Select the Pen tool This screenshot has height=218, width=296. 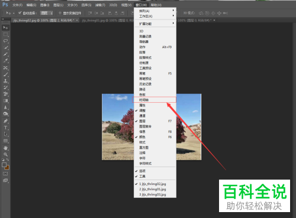point(5,121)
